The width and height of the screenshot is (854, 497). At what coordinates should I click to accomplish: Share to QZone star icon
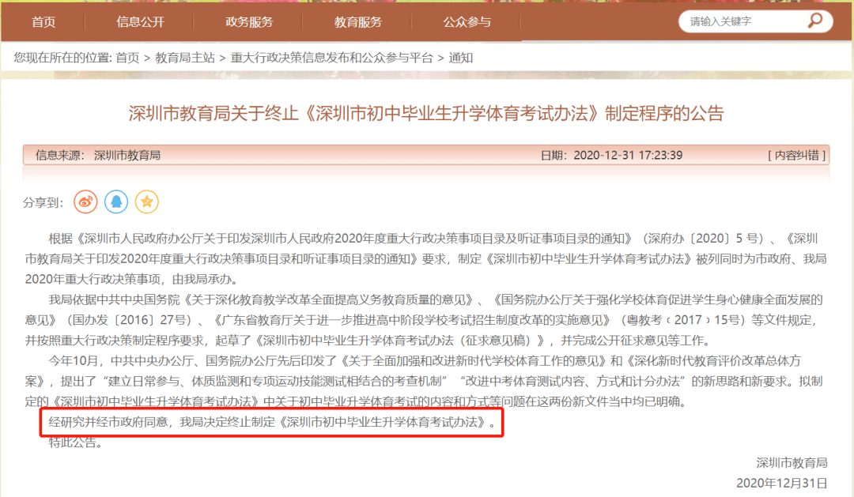click(x=146, y=202)
